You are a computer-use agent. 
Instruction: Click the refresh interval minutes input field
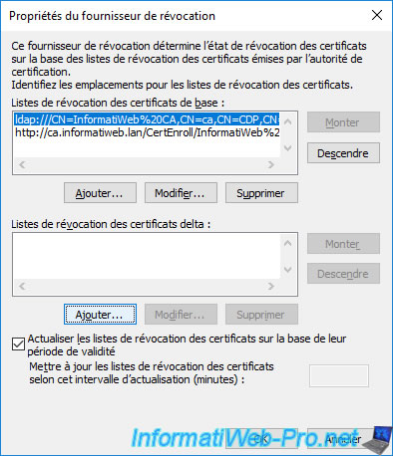[x=339, y=375]
